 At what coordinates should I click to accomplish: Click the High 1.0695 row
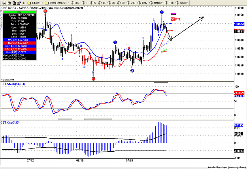19,31
